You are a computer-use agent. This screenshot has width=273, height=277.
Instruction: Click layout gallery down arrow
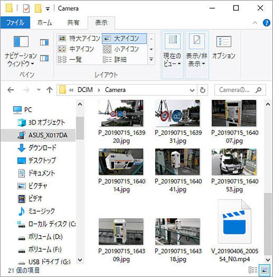[x=151, y=49]
